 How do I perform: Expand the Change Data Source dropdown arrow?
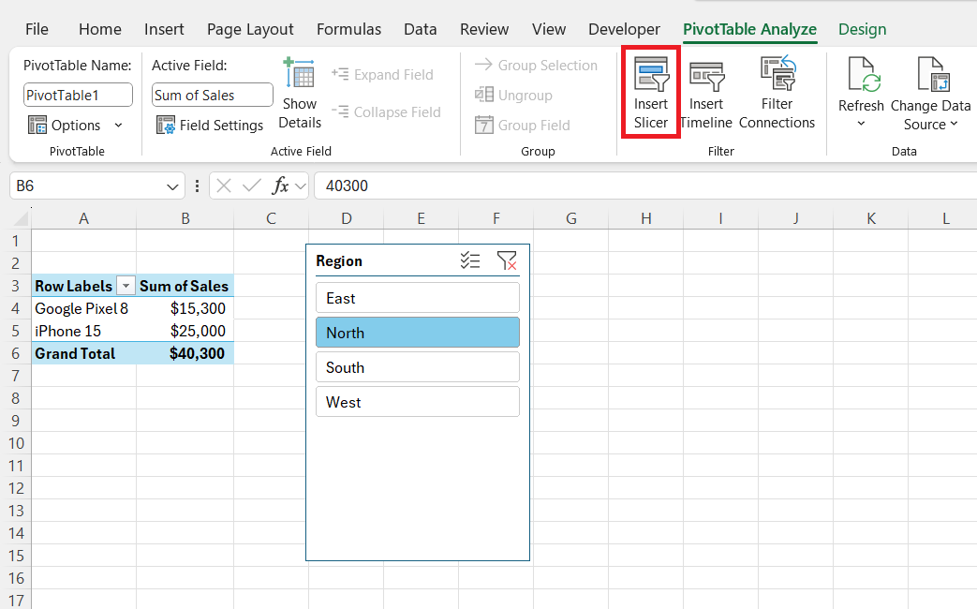pyautogui.click(x=954, y=124)
